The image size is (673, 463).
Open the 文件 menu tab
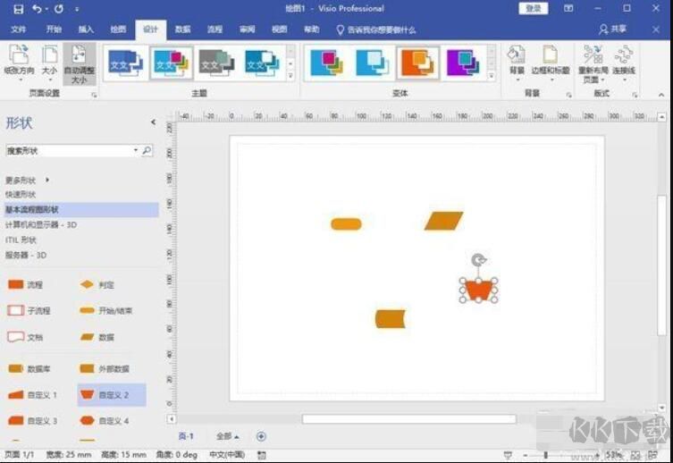(18, 29)
